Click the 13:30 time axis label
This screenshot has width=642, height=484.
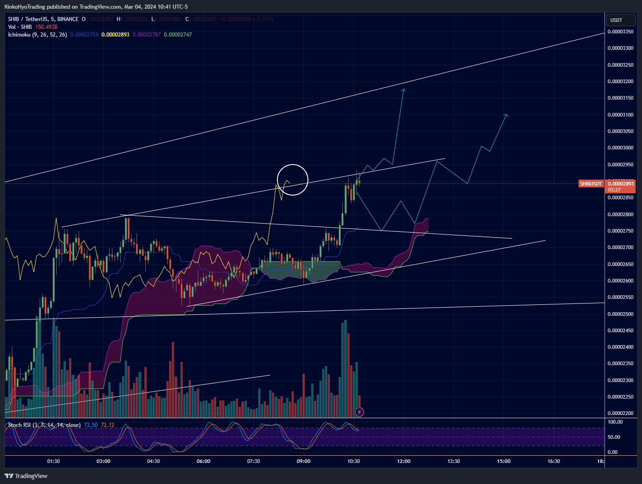pyautogui.click(x=454, y=461)
